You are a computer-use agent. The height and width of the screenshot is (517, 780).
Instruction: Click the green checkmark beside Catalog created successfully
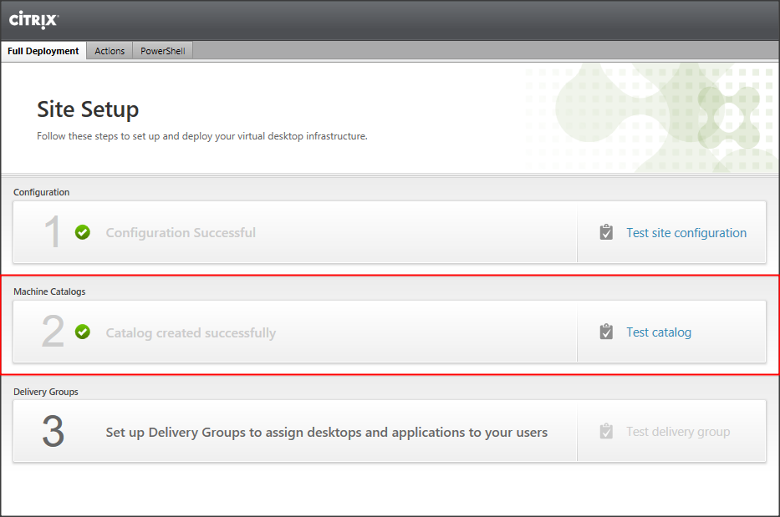tap(83, 332)
